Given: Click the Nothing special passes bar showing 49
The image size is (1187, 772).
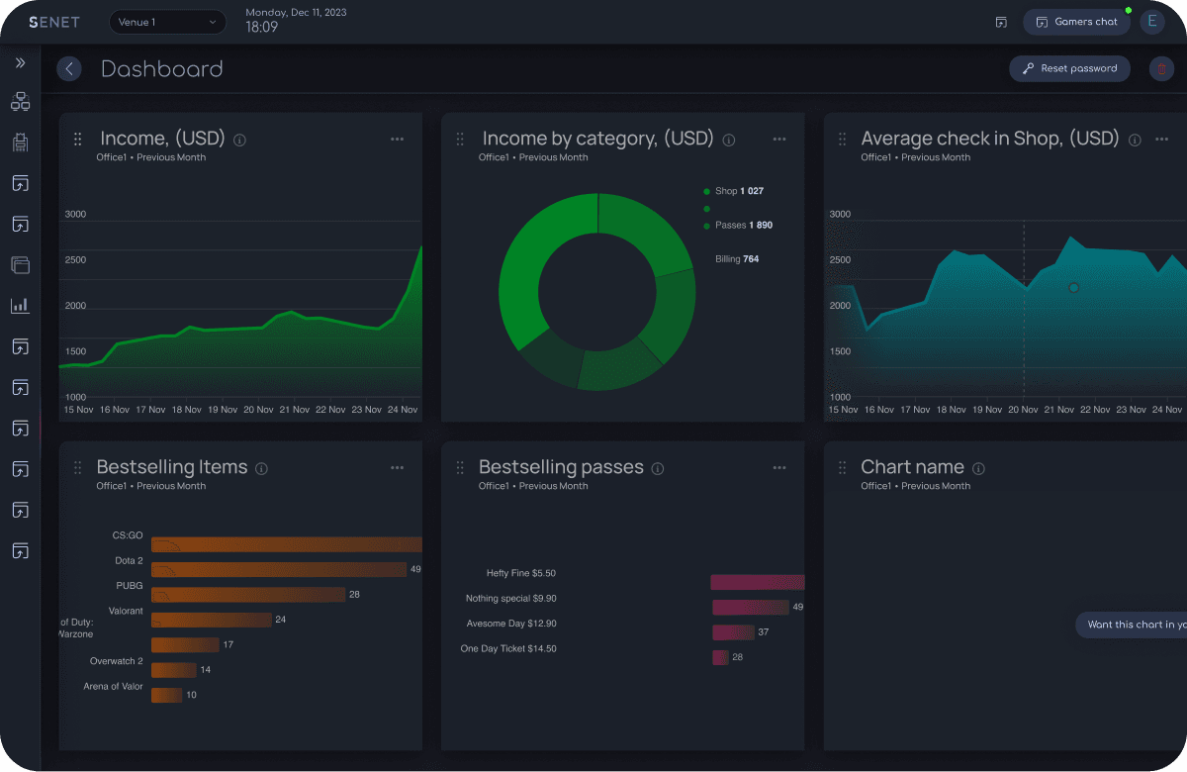Looking at the screenshot, I should coord(751,607).
